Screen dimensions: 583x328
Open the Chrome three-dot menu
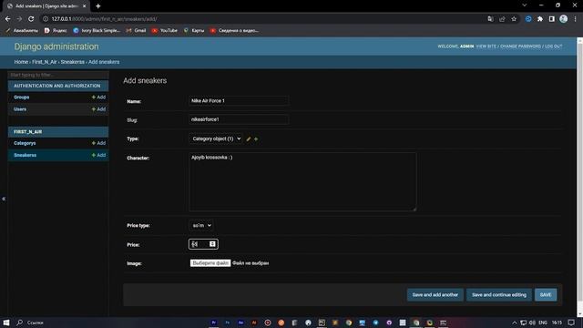click(575, 19)
